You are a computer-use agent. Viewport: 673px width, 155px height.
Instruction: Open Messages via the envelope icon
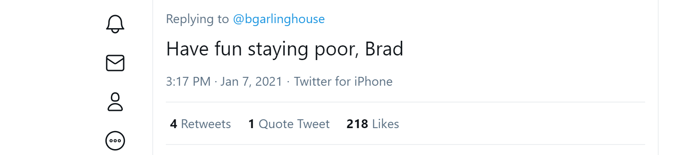click(x=115, y=63)
